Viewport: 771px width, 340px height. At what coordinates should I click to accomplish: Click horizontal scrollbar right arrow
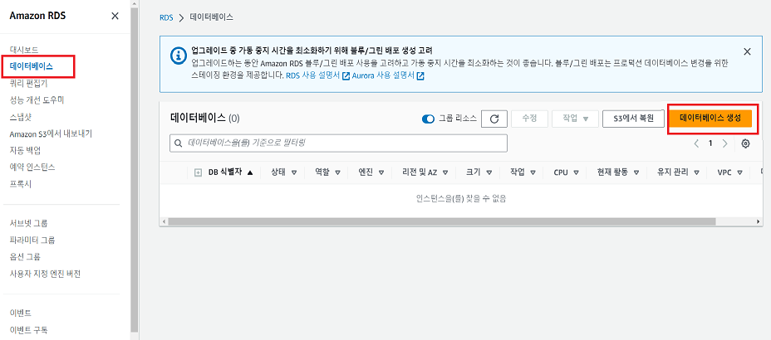759,221
